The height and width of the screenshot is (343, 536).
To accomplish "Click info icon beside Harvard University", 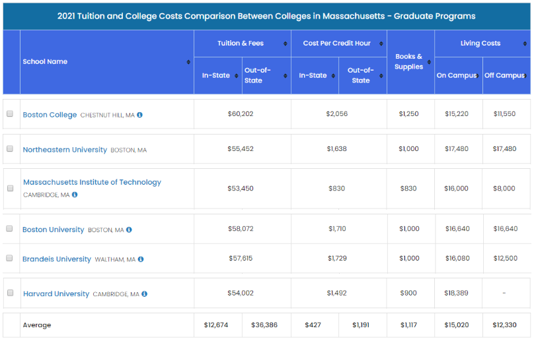I will pos(144,294).
